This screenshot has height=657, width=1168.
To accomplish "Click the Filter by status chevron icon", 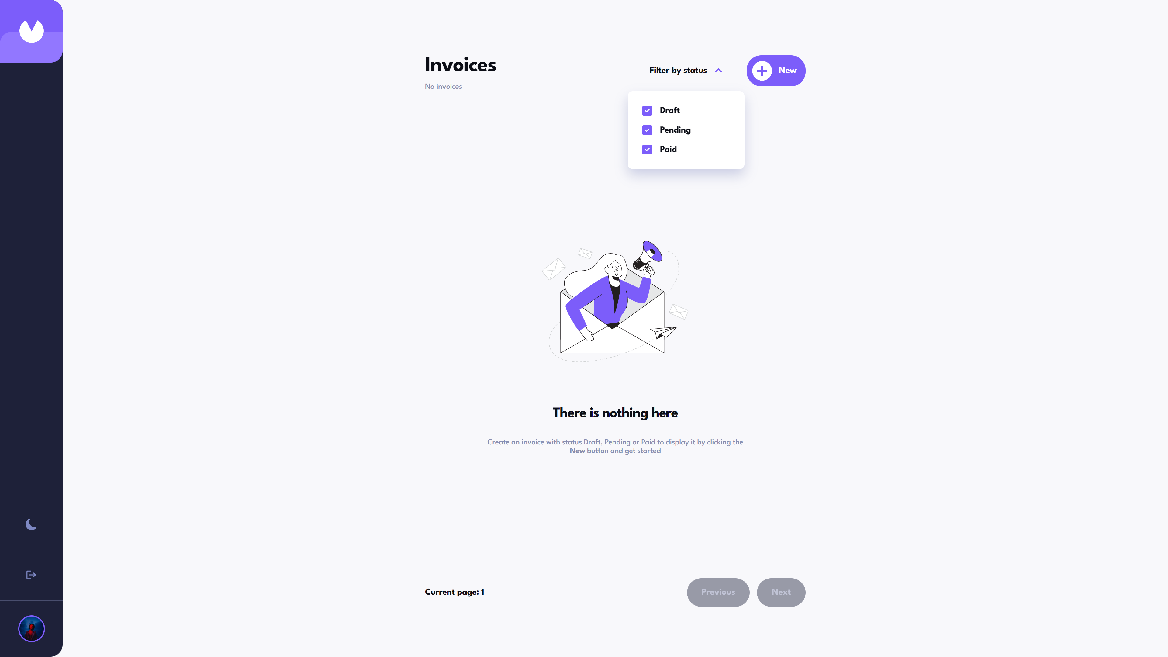I will (x=718, y=71).
